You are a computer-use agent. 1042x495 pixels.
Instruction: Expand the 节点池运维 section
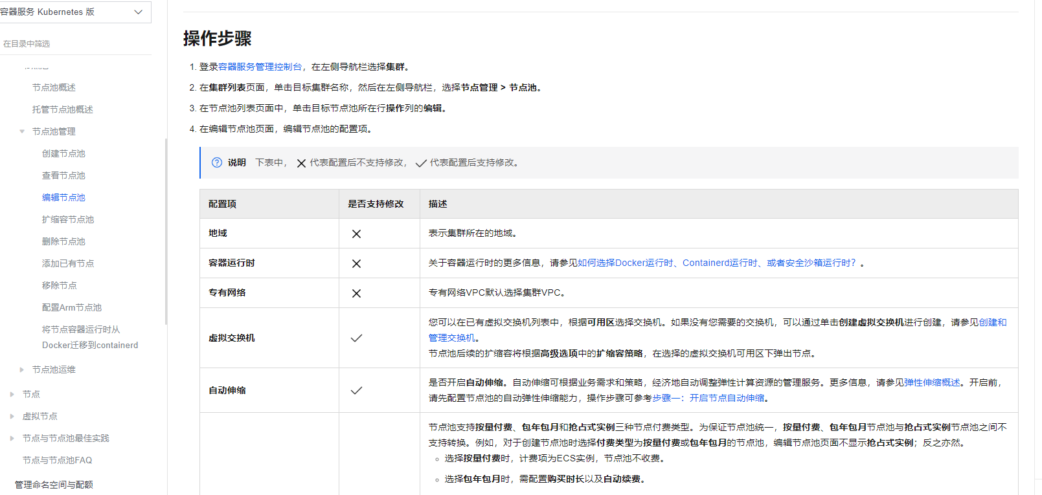[22, 369]
